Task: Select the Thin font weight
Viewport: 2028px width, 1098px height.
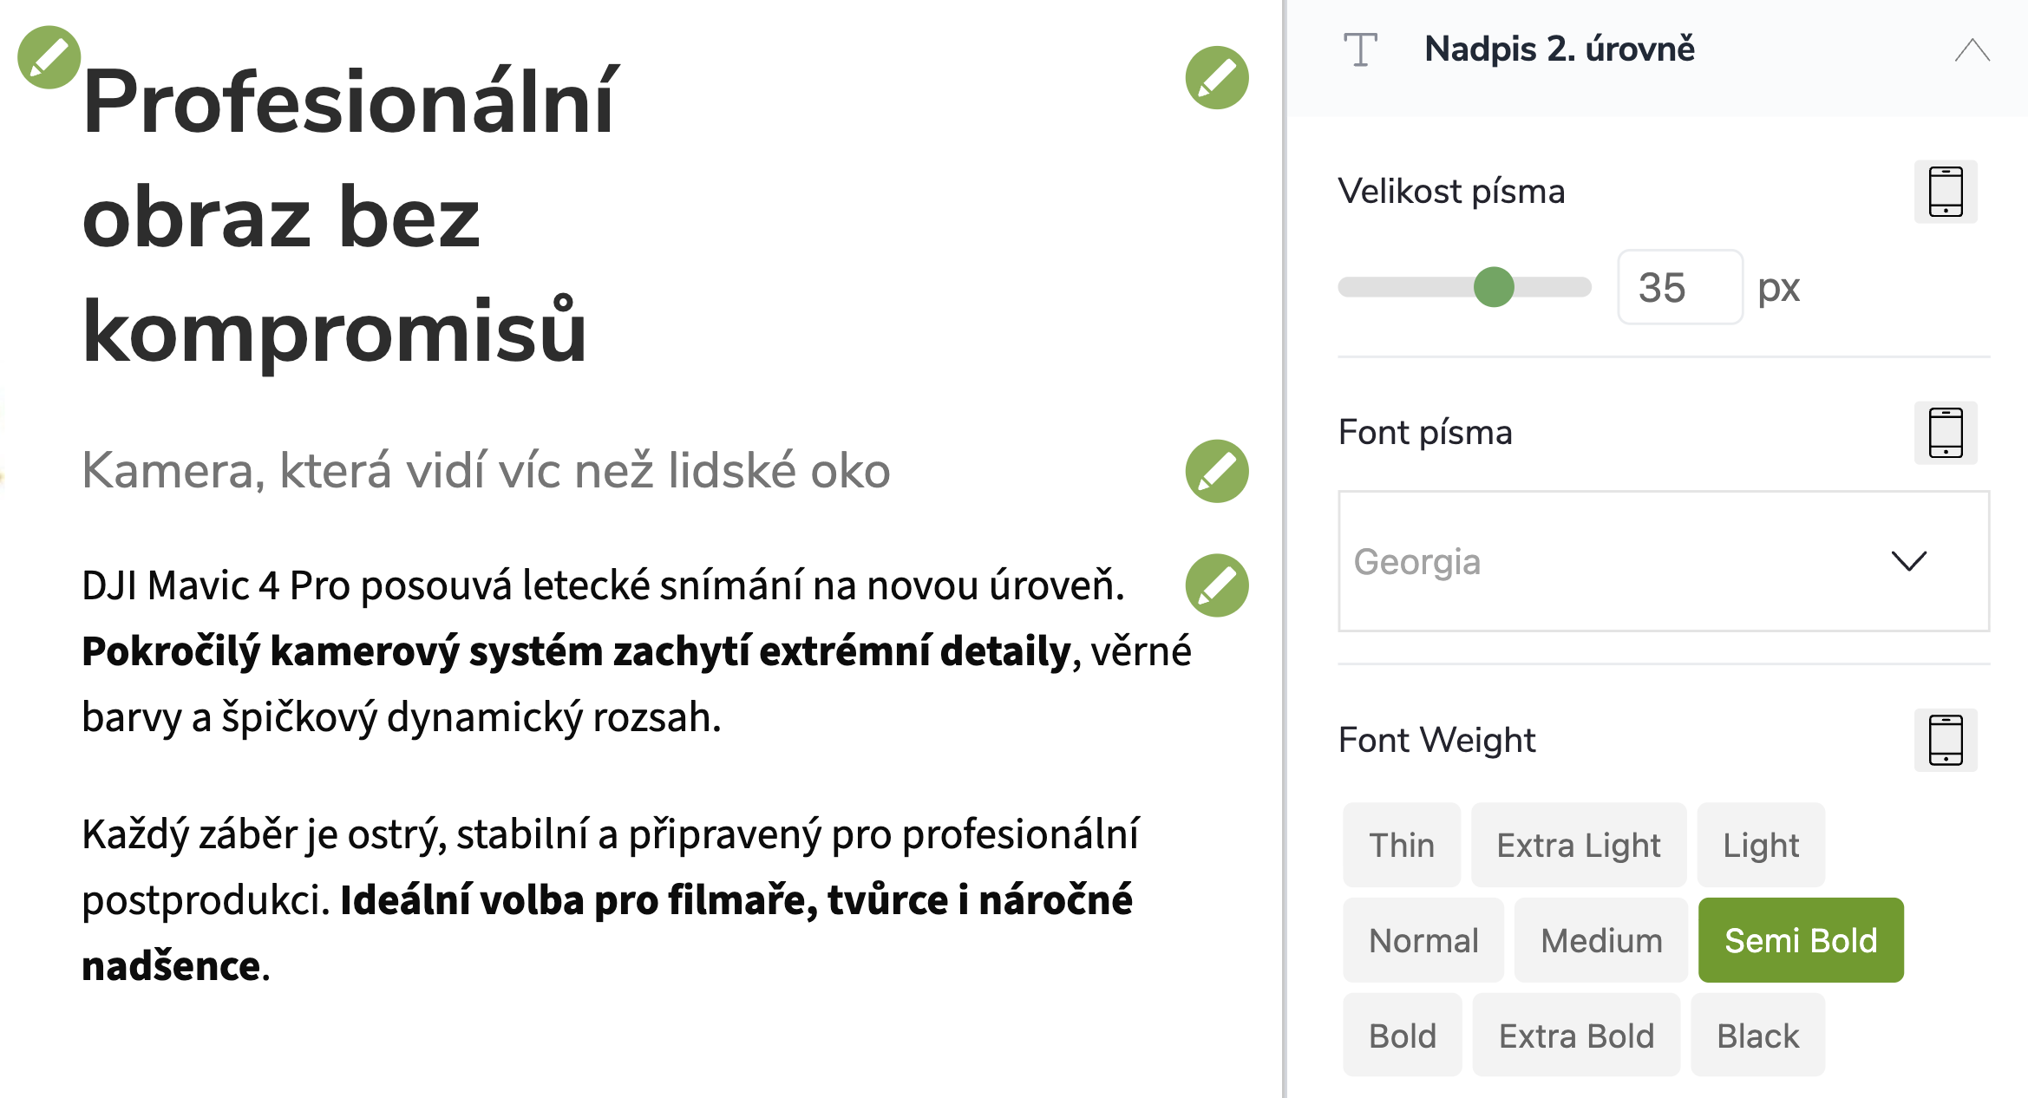Action: tap(1401, 844)
